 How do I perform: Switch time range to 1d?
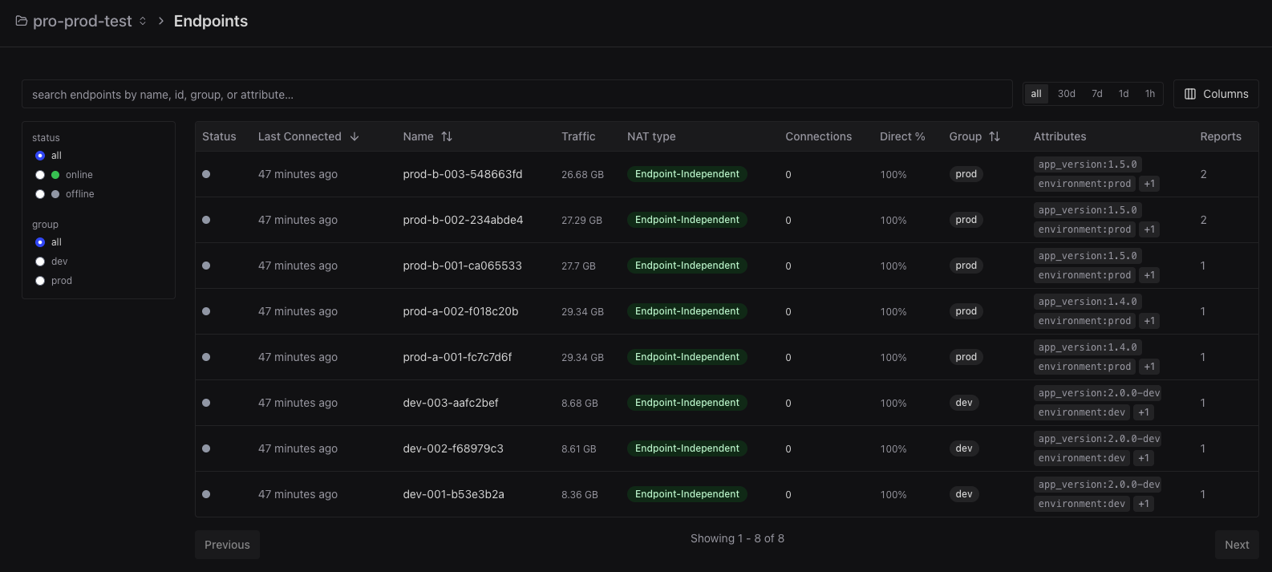click(x=1124, y=94)
